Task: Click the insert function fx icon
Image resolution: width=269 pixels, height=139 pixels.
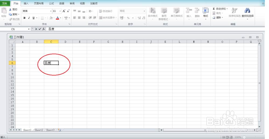Action: [44, 29]
